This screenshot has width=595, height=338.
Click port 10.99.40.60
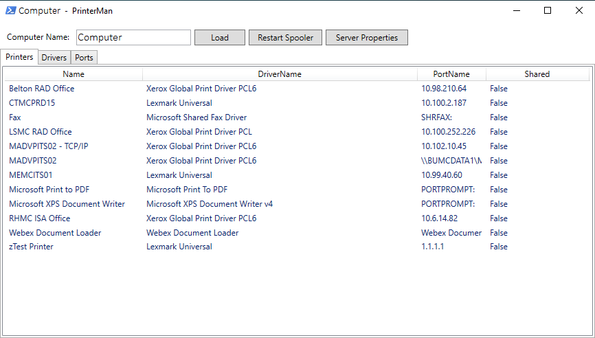pyautogui.click(x=442, y=175)
